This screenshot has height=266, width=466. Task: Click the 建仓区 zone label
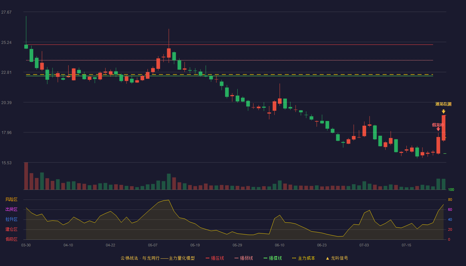pos(11,229)
